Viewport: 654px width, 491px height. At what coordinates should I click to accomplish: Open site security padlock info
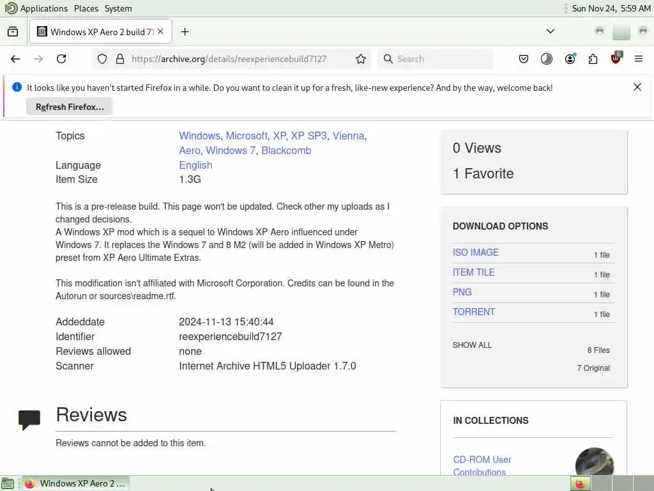(120, 59)
